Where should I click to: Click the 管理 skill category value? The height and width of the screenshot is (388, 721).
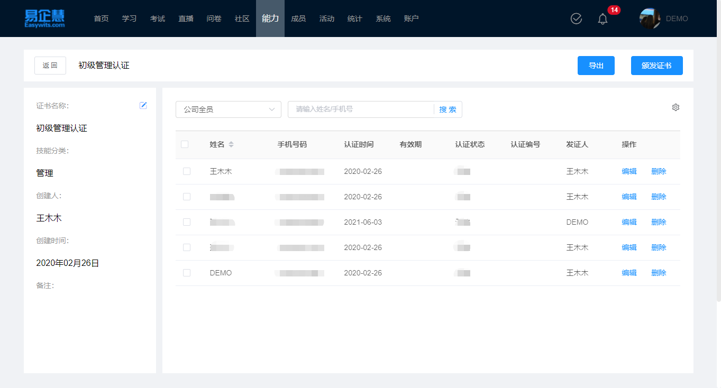pos(44,173)
